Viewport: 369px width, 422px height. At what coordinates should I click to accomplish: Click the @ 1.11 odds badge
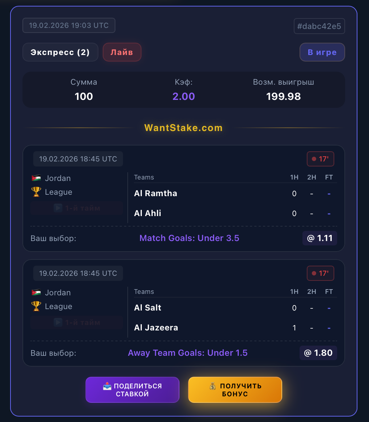coord(319,238)
